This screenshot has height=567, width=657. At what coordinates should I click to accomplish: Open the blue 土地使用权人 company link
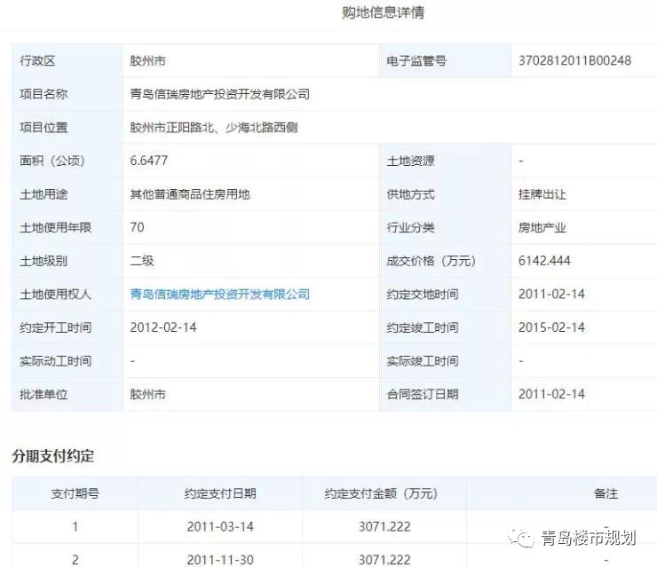click(x=219, y=294)
